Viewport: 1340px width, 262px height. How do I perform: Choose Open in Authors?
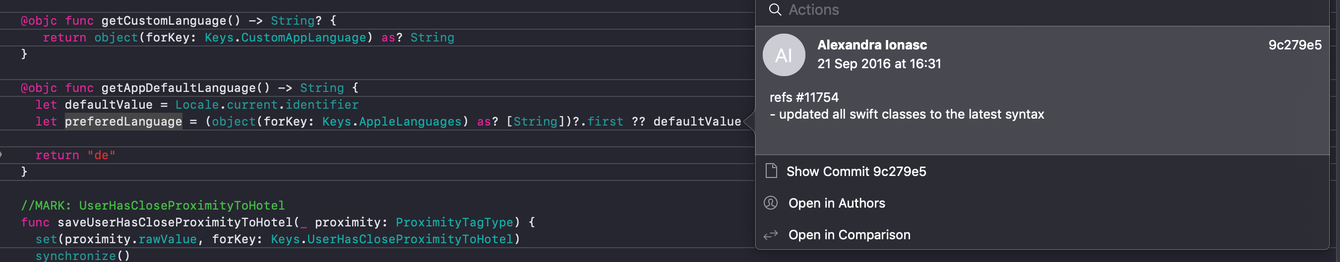pos(836,203)
